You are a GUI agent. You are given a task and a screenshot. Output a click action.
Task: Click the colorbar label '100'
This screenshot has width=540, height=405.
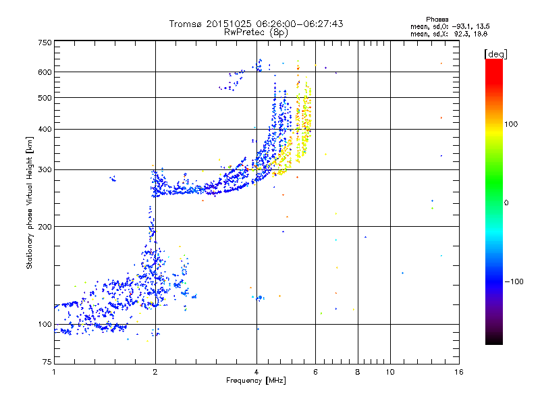(x=511, y=124)
